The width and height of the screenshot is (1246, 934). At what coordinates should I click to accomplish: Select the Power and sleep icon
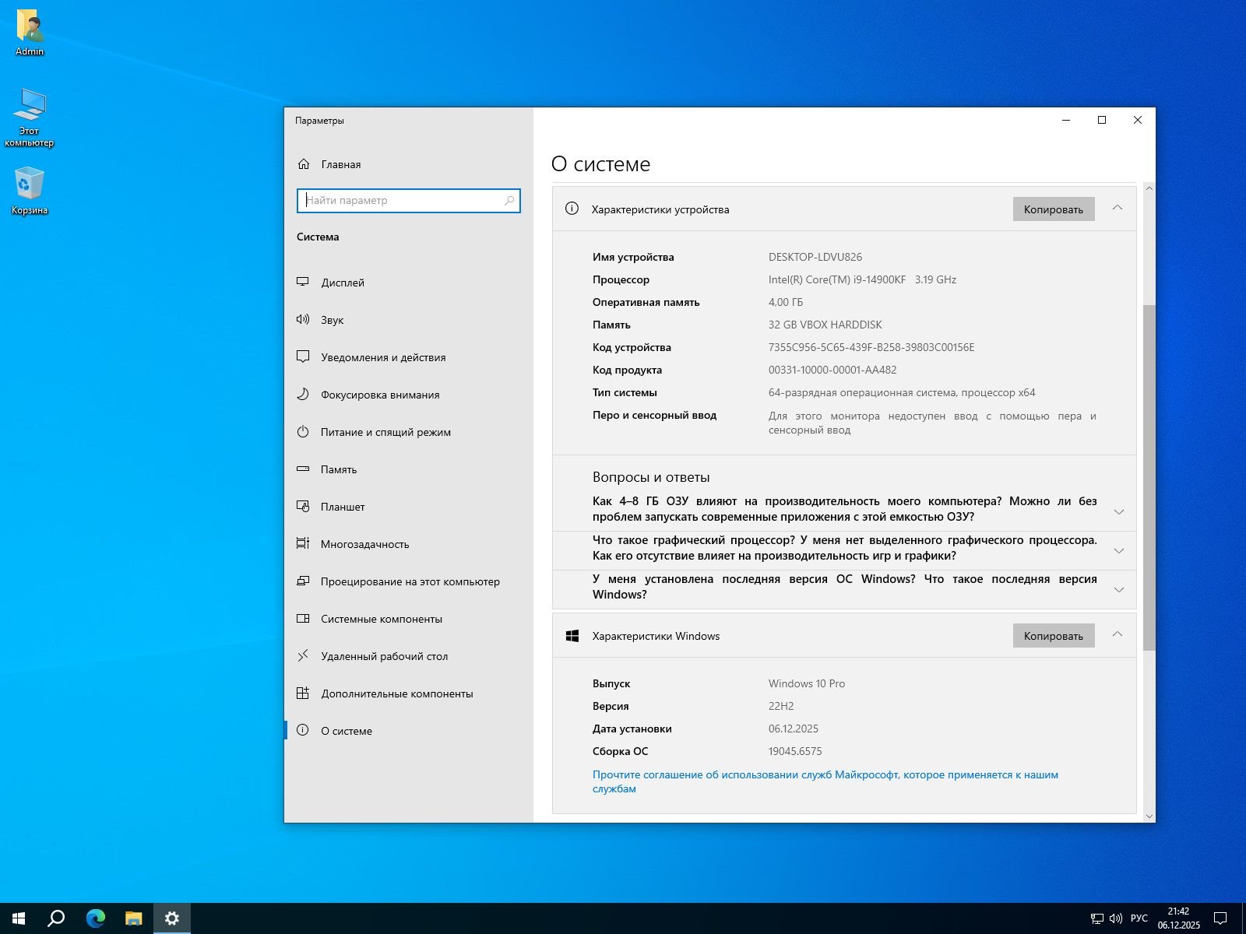click(x=303, y=432)
